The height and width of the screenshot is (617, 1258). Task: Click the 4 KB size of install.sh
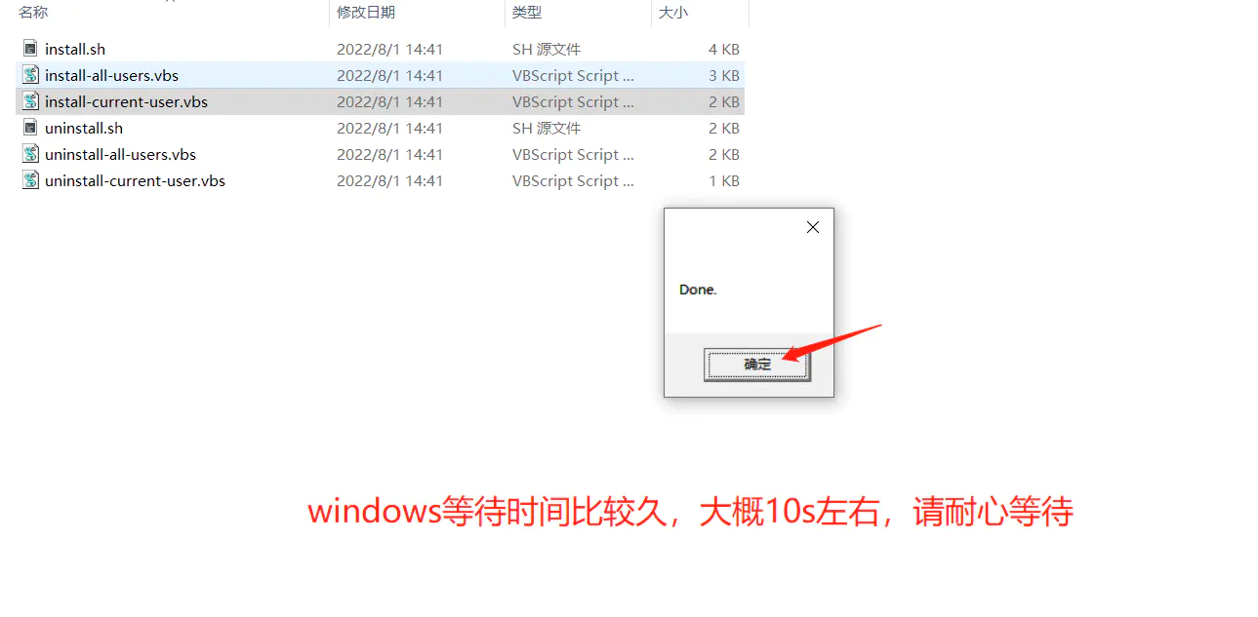pos(724,49)
